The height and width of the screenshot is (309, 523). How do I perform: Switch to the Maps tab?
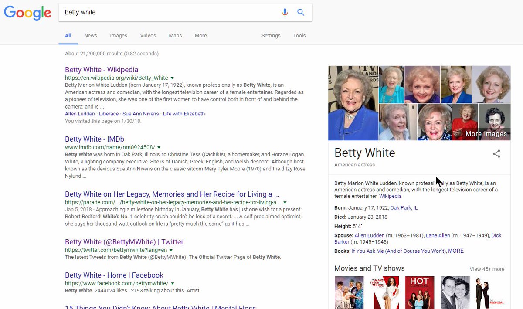click(175, 36)
